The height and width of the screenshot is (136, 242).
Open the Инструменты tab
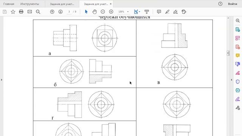click(29, 4)
